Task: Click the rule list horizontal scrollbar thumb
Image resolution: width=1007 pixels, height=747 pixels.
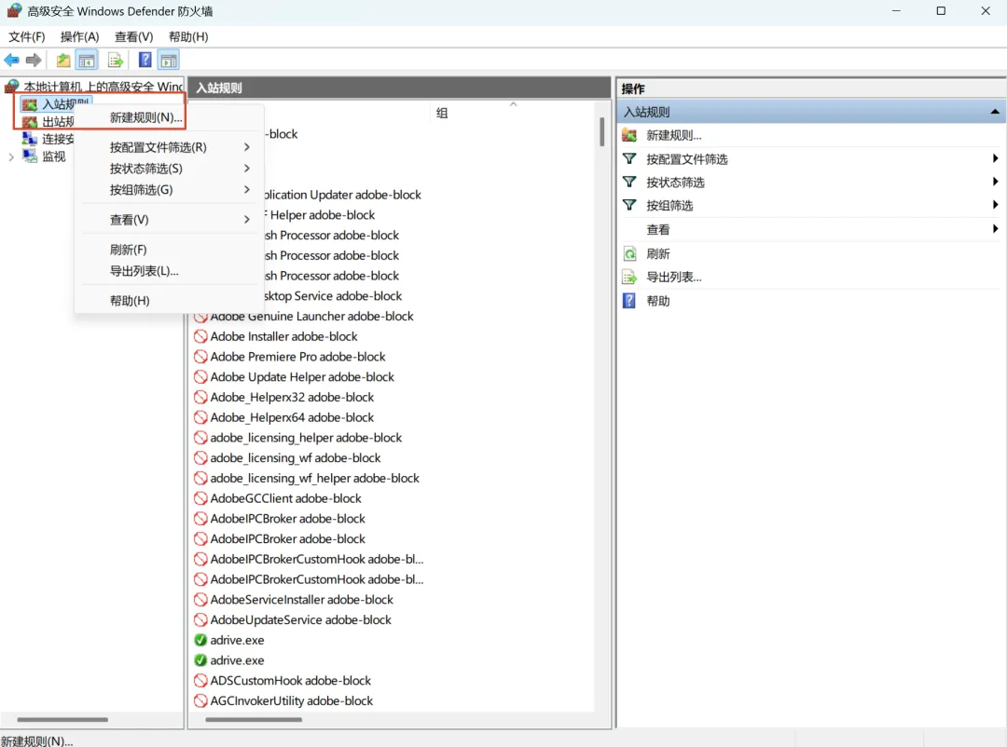Action: pyautogui.click(x=254, y=719)
